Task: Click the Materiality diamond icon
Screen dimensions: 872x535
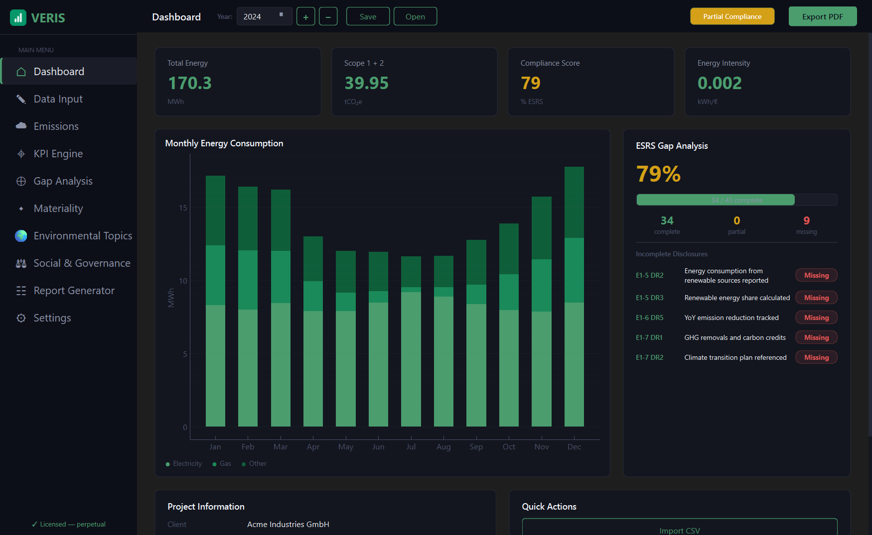Action: click(21, 209)
